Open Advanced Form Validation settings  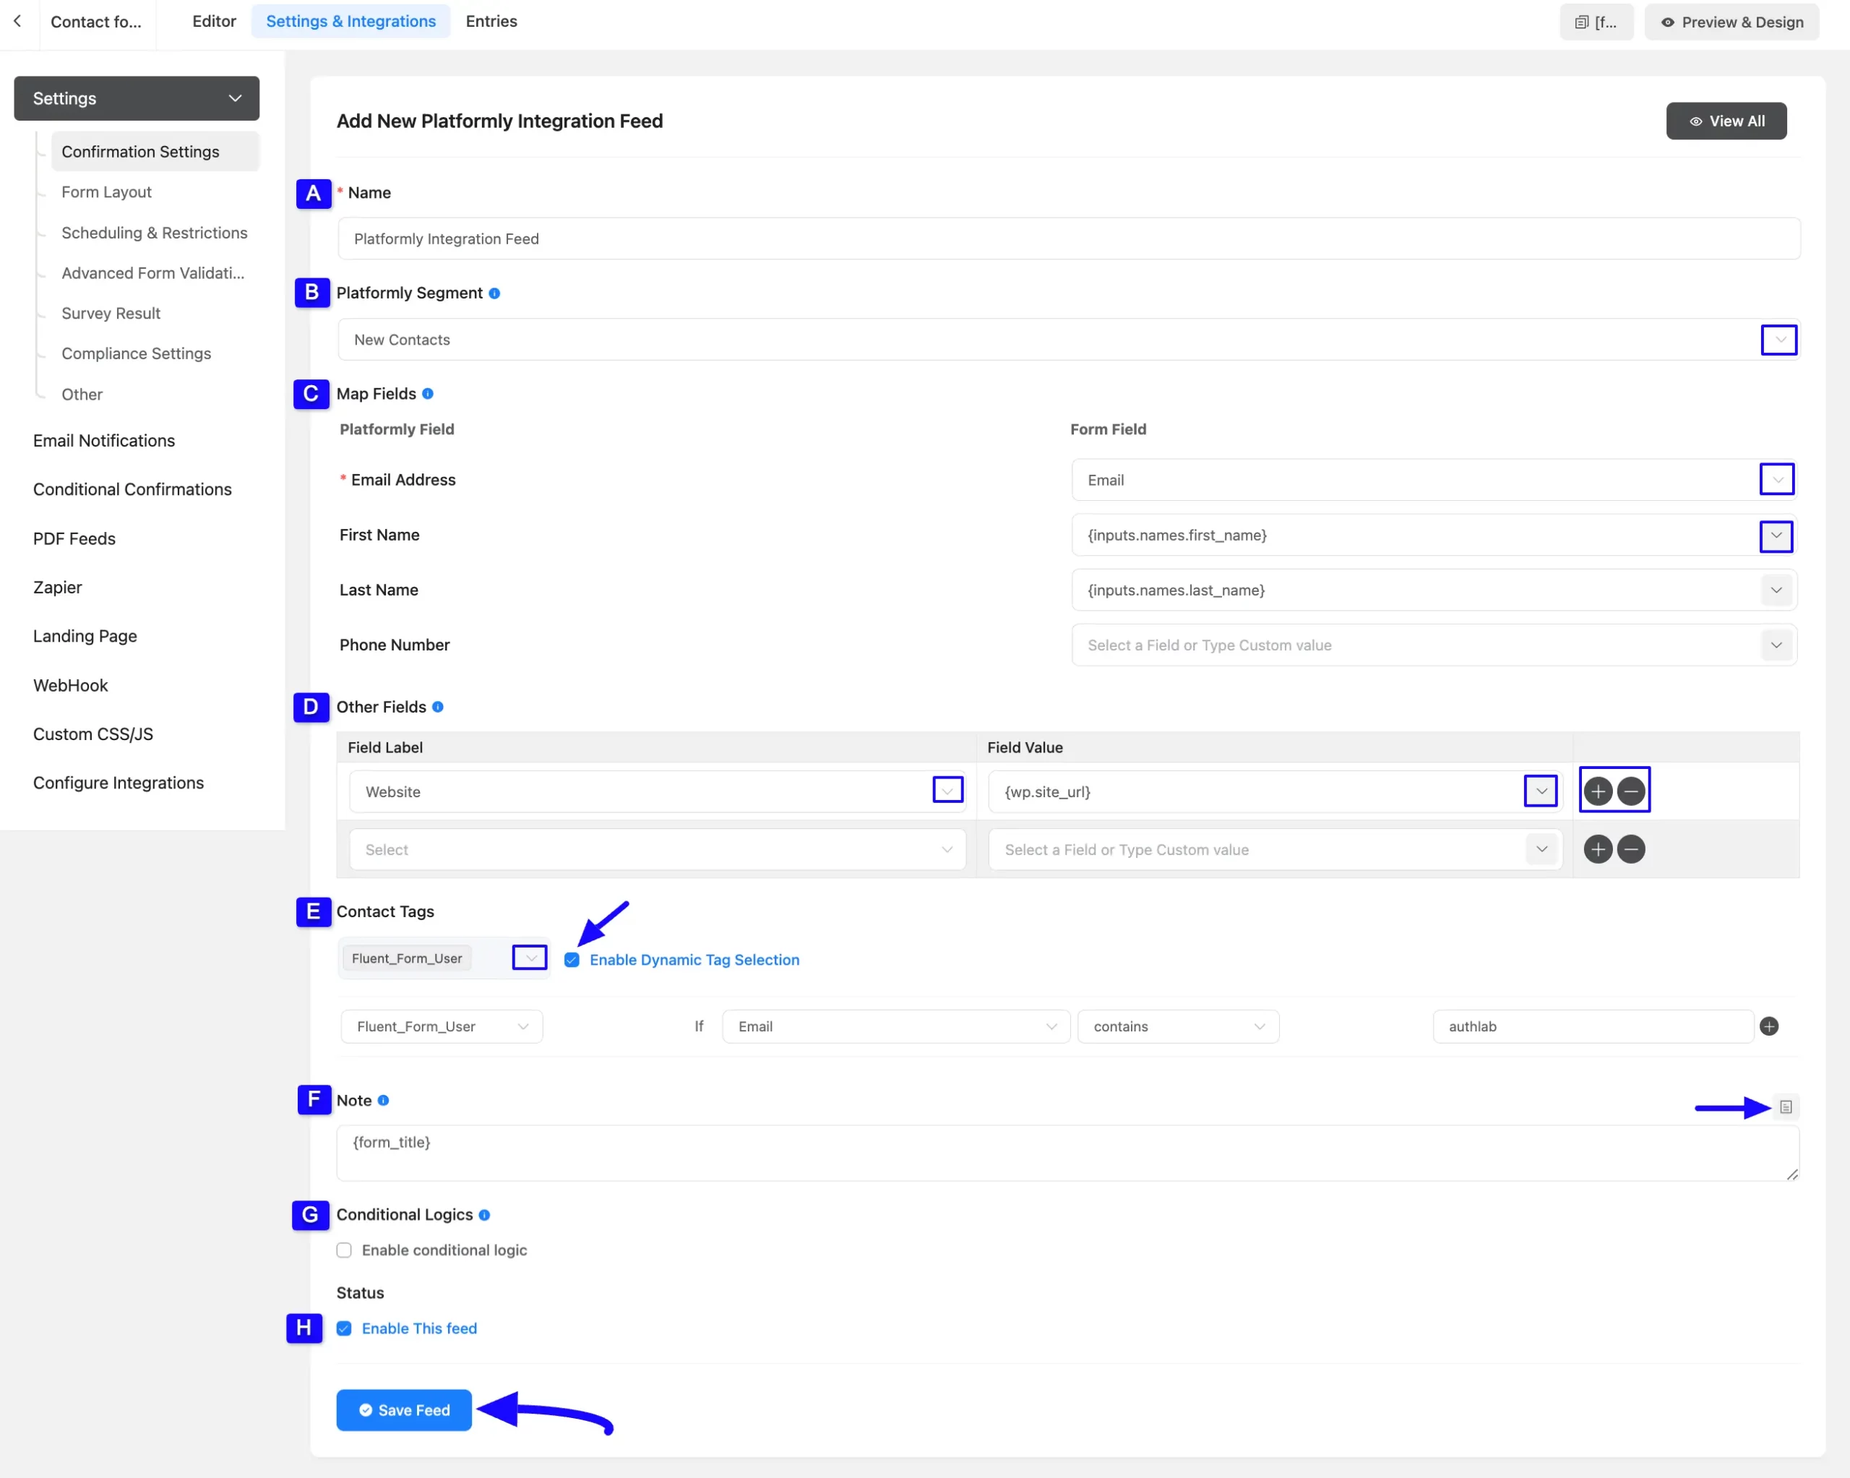(152, 273)
